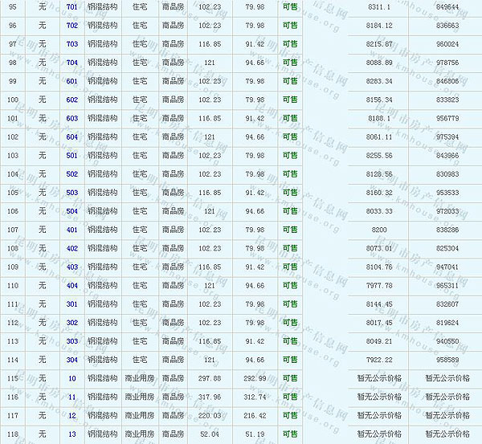
Task: Select room 304 link
Action: 72,360
